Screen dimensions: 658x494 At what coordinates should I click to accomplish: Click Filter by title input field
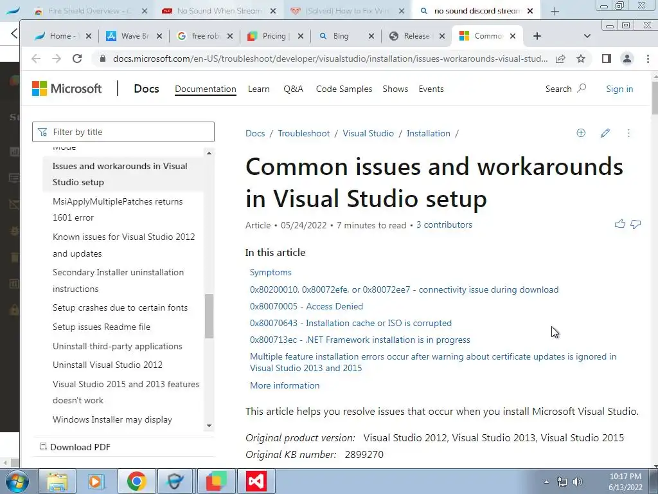tap(123, 132)
